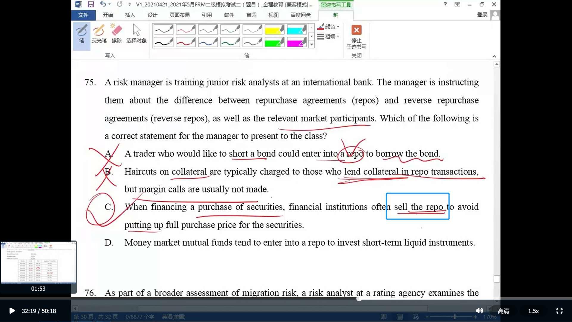Image resolution: width=572 pixels, height=322 pixels.
Task: Select the Eraser (擦除) tool
Action: [x=116, y=33]
